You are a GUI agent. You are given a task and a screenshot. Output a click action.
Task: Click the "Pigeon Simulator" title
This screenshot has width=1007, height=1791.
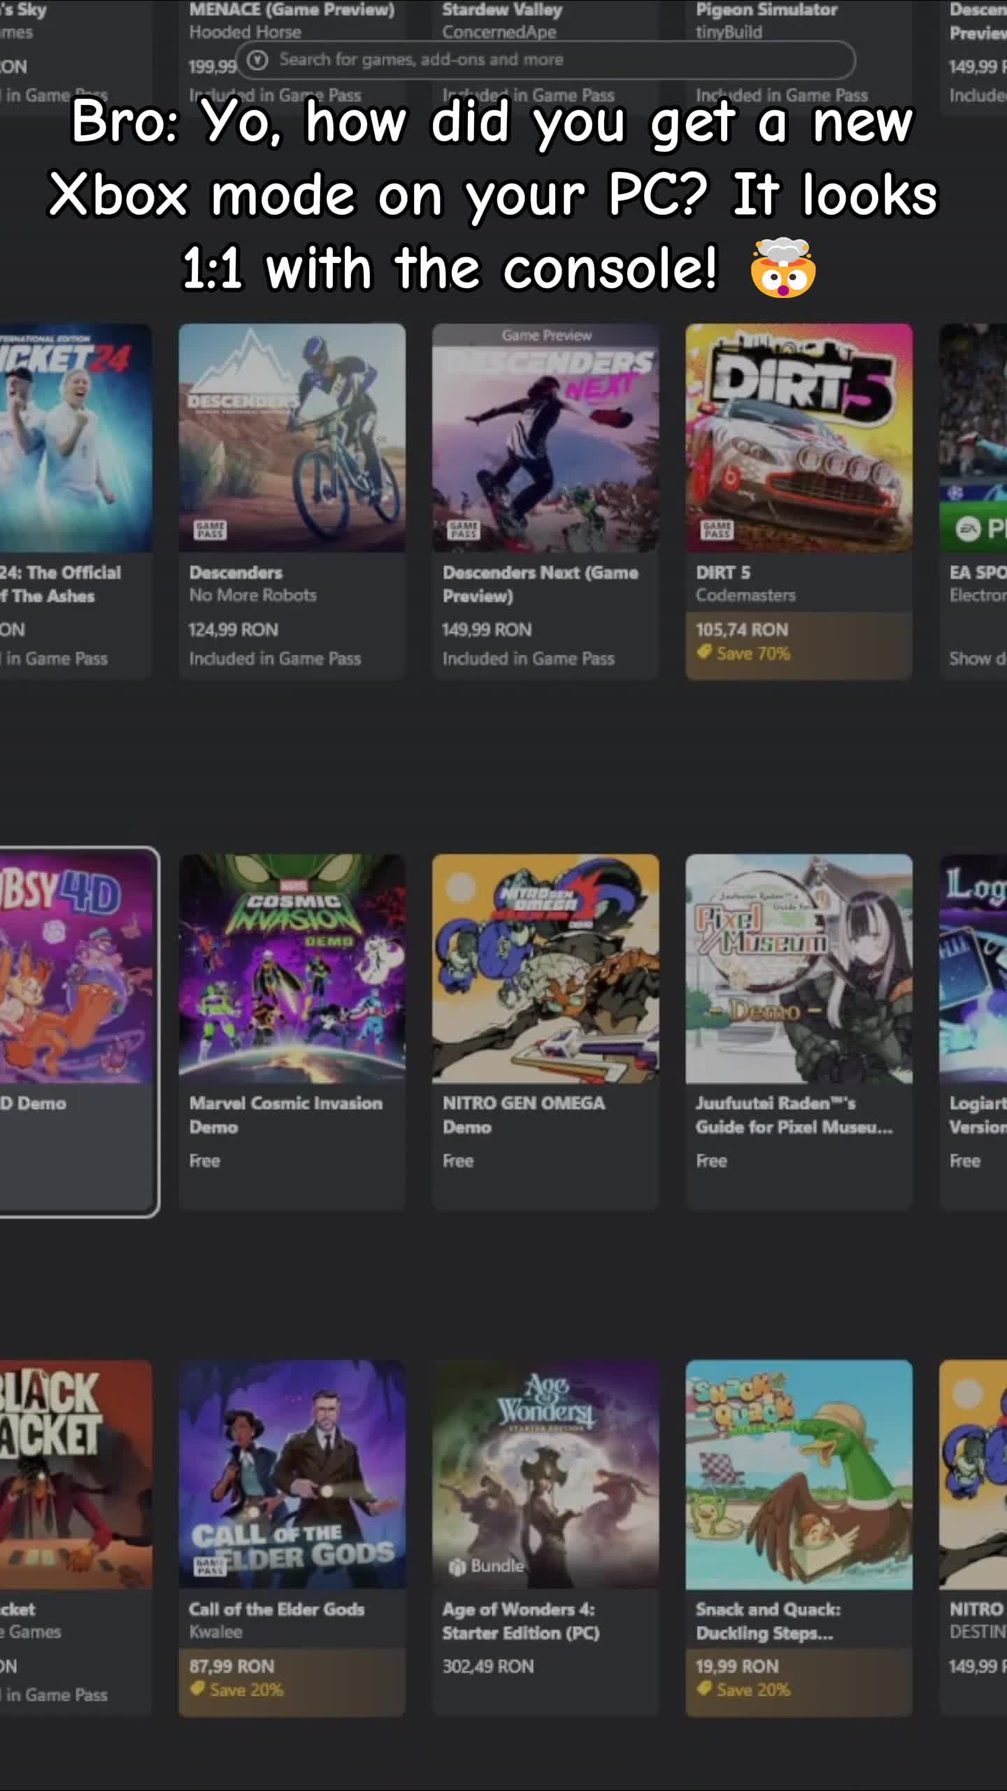point(766,10)
